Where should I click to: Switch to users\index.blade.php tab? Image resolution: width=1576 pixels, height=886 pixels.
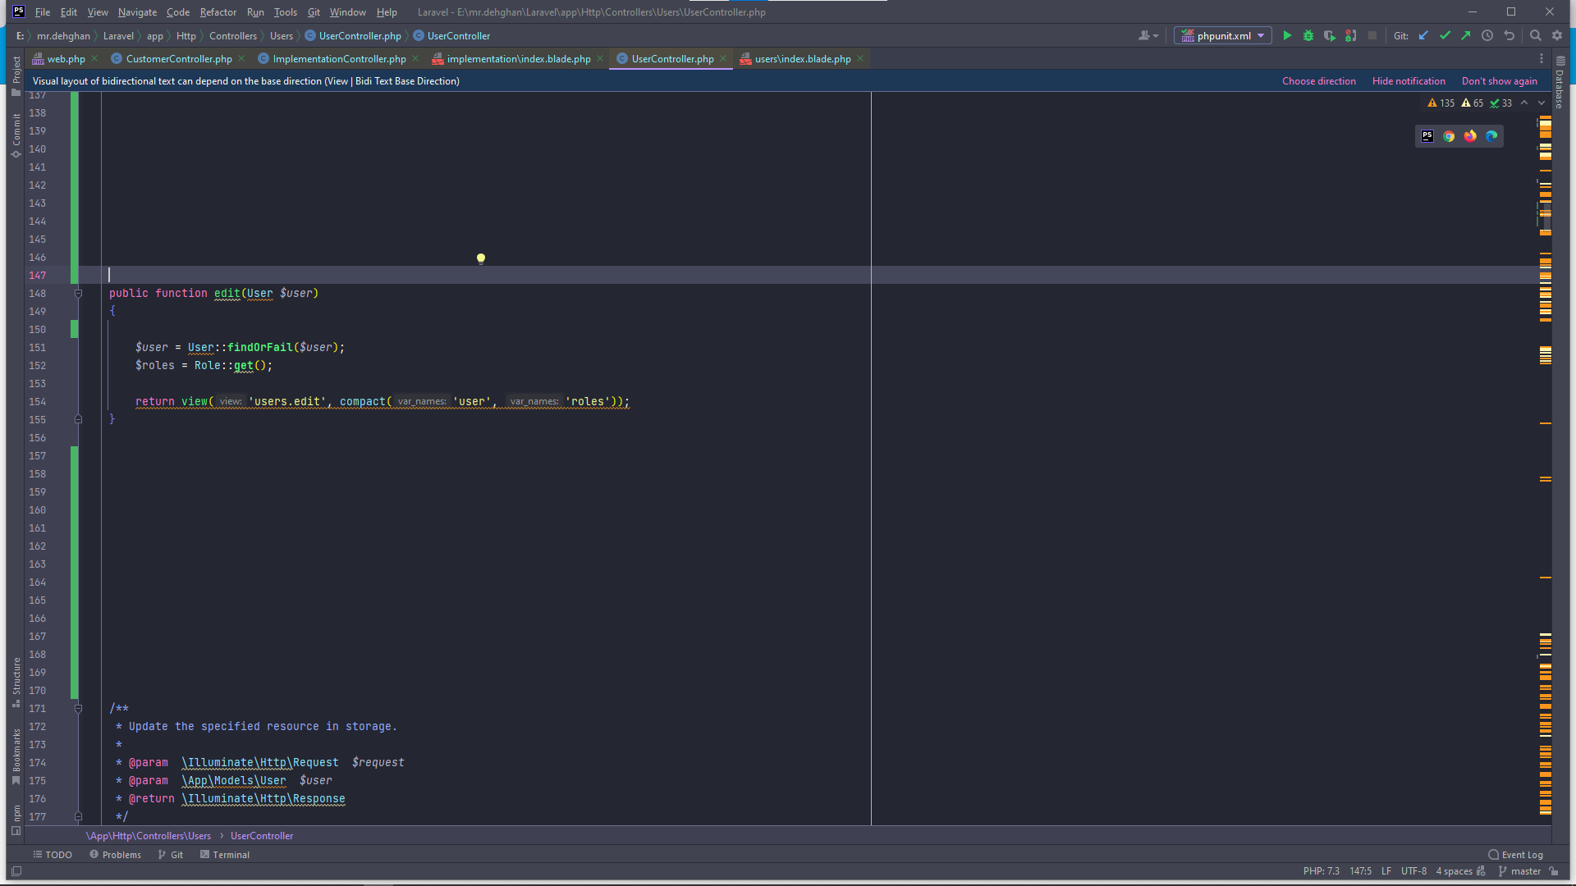coord(802,59)
